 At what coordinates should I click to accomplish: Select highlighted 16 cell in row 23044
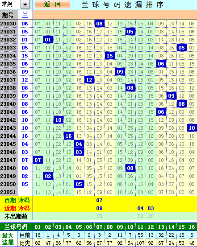(x=69, y=136)
